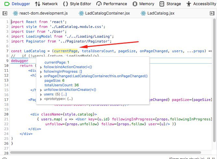The width and height of the screenshot is (217, 159).
Task: Click the debugger statement on line 9
Action: click(19, 61)
